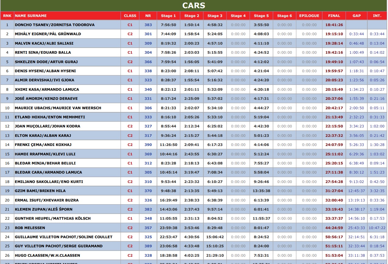Click the CLASS column header

130,16
